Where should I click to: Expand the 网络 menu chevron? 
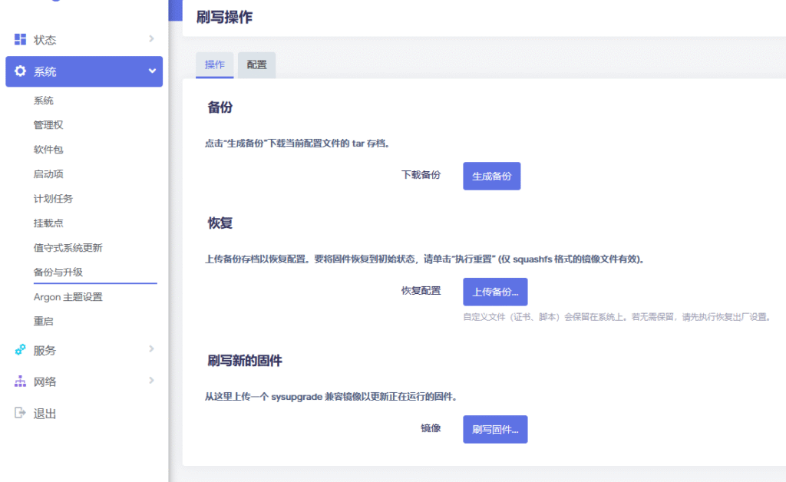tap(151, 381)
